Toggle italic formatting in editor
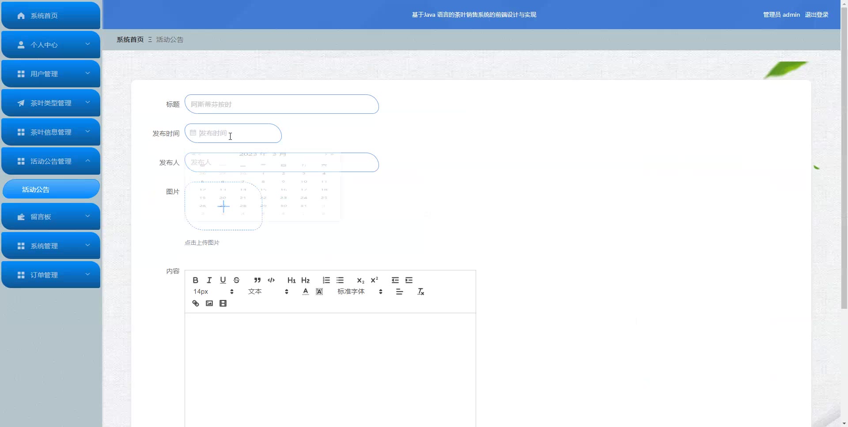The image size is (848, 427). 209,280
